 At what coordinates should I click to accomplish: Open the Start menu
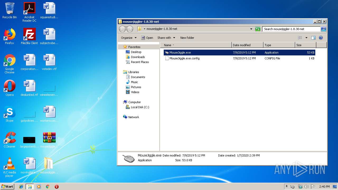pyautogui.click(x=7, y=186)
